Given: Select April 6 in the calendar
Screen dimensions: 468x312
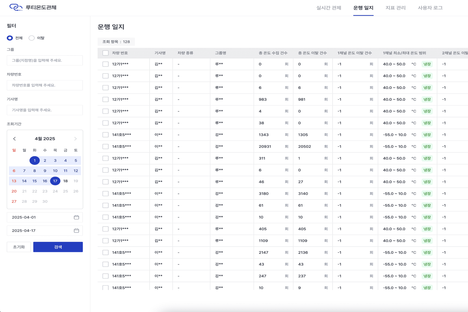Looking at the screenshot, I should (x=14, y=171).
